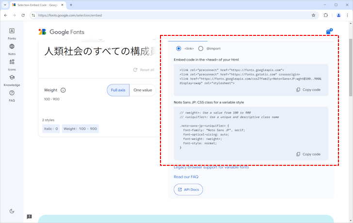
Task: Copy the CSS class code
Action: 308,154
